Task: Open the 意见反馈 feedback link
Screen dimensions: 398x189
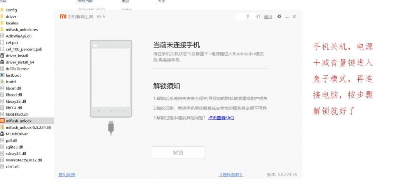Action: [x=67, y=175]
